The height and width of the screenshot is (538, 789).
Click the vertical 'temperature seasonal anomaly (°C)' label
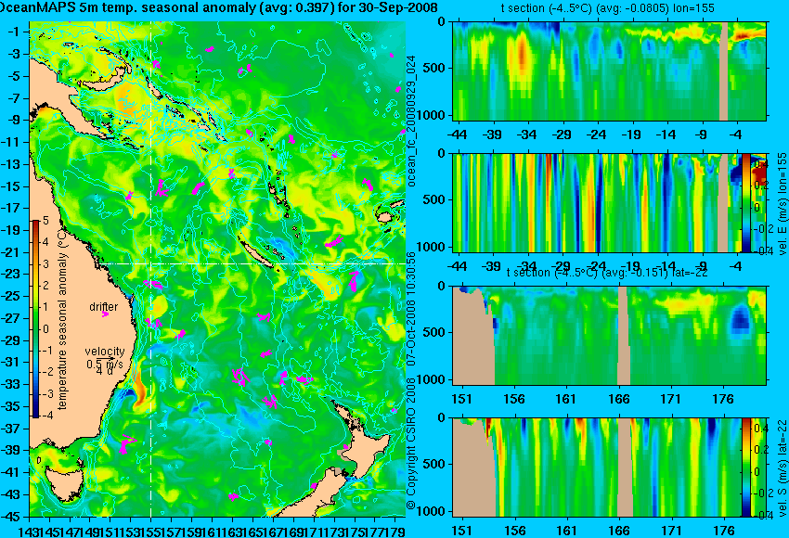point(62,319)
